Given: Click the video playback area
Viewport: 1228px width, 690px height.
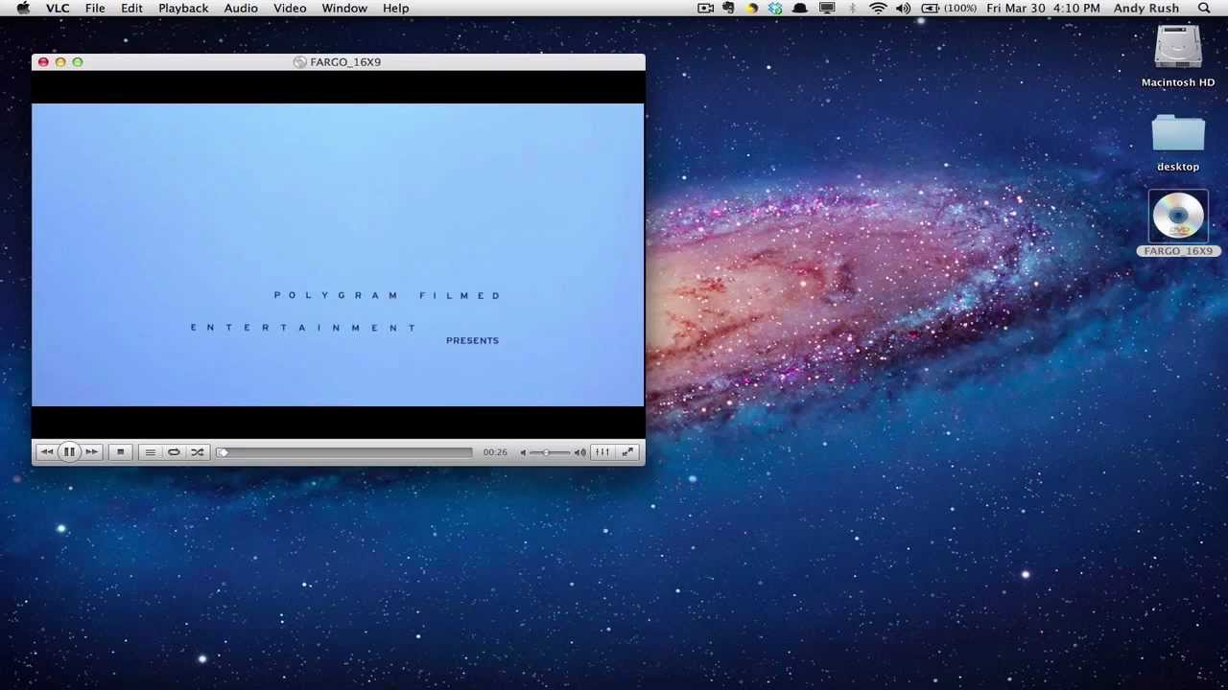Looking at the screenshot, I should (x=338, y=255).
